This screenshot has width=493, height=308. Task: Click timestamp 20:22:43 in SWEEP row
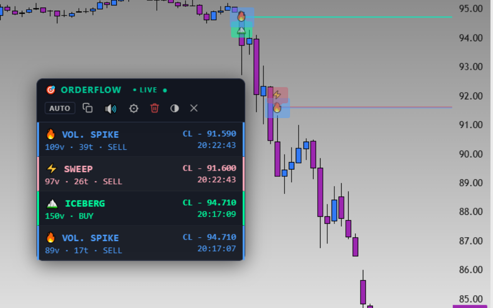[x=217, y=180]
